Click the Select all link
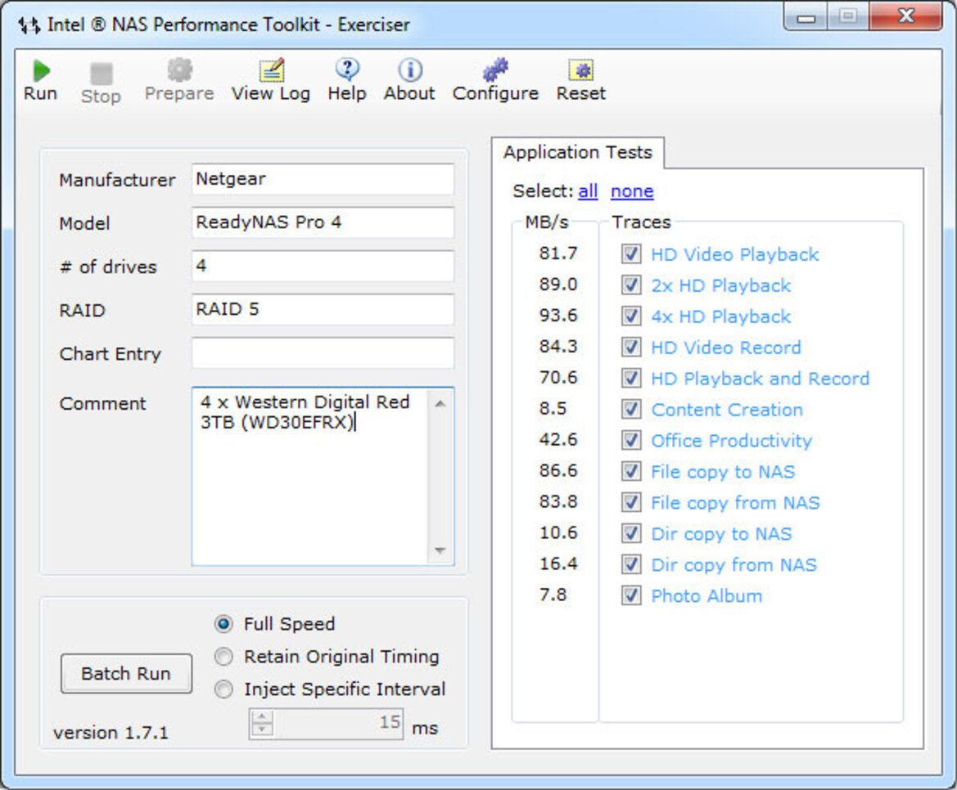The width and height of the screenshot is (957, 790). [x=588, y=191]
